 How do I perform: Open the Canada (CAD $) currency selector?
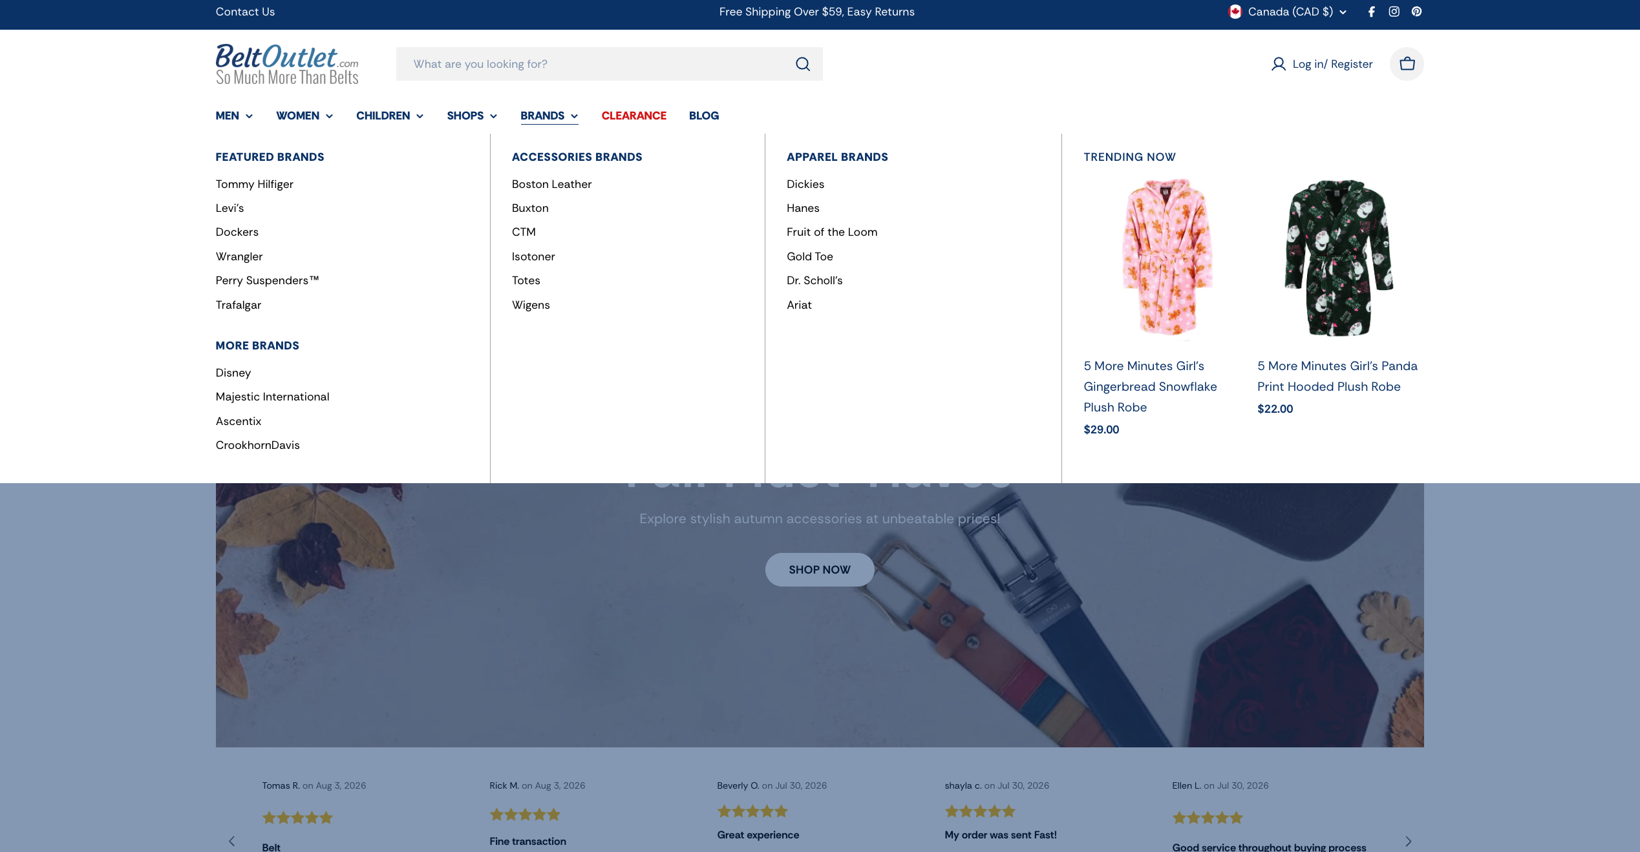pos(1288,12)
